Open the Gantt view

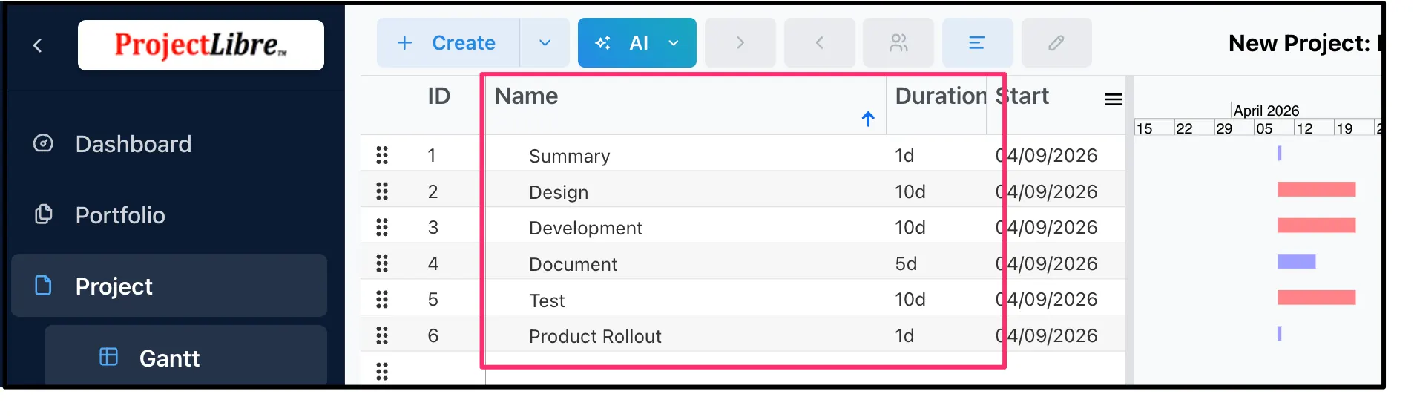click(185, 357)
